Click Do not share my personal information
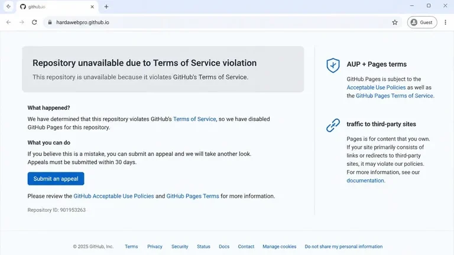The width and height of the screenshot is (454, 255). click(x=343, y=247)
